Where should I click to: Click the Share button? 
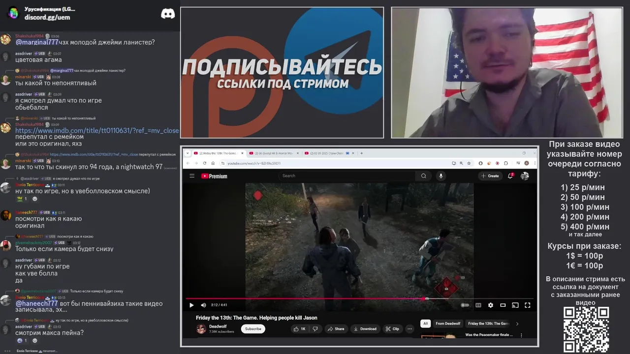[336, 329]
